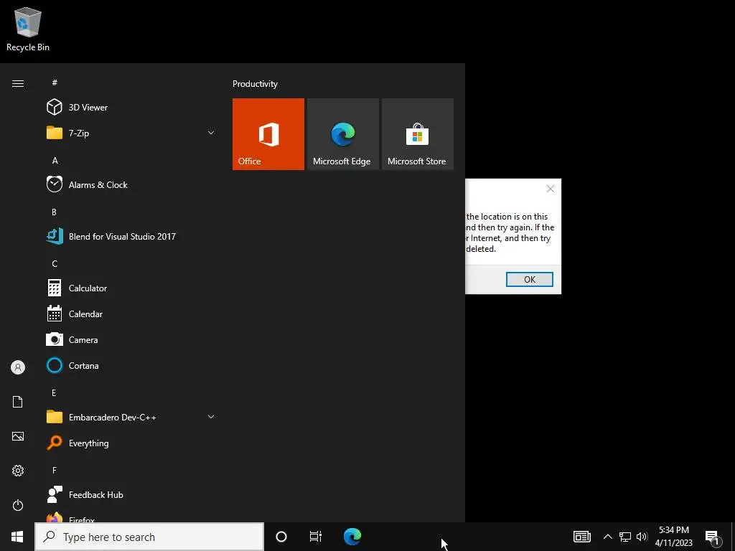Expand the Start menu hamburger button
This screenshot has height=551, width=735.
(18, 83)
